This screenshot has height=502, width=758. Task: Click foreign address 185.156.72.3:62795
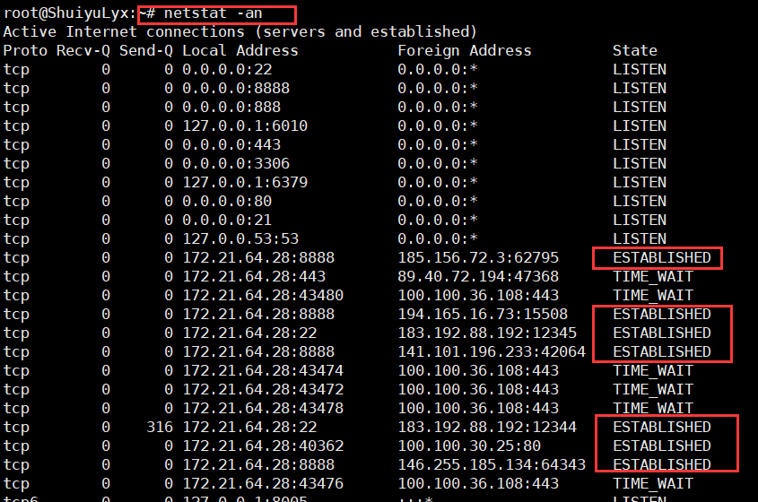(478, 258)
